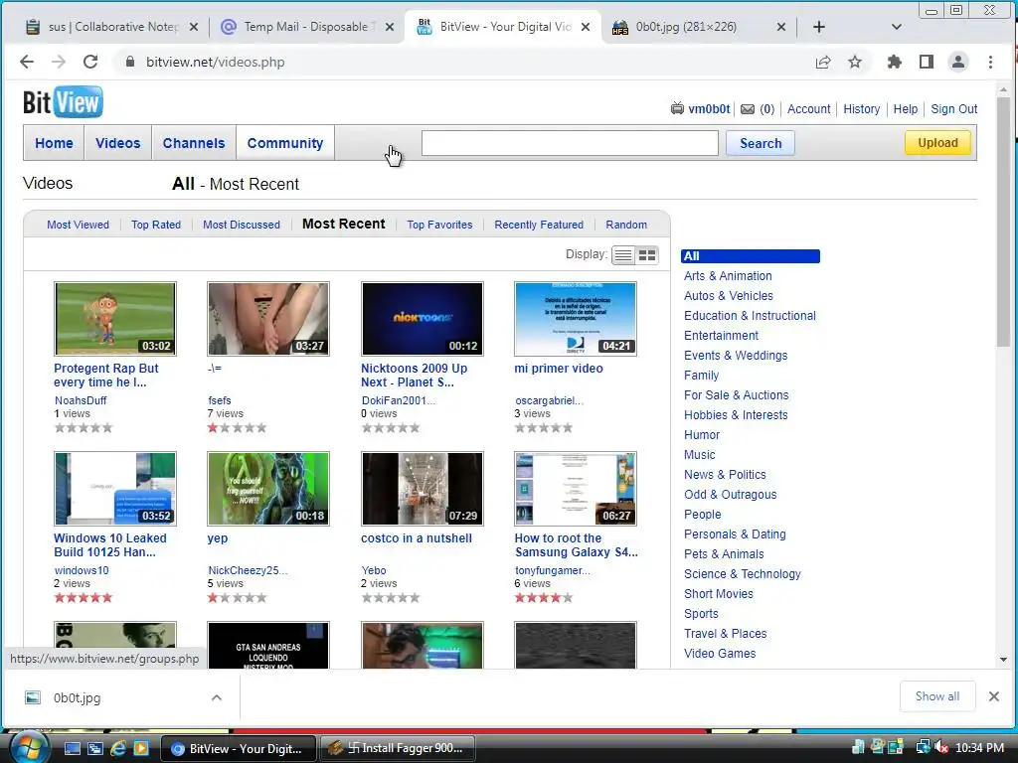Close the Temp Mail tab
This screenshot has width=1018, height=763.
390,27
